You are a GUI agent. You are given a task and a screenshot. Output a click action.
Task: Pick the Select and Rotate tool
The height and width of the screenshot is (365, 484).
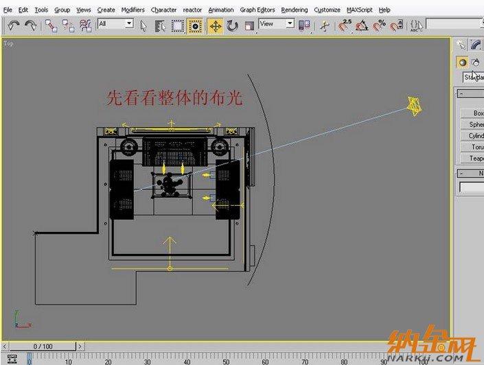coord(232,25)
